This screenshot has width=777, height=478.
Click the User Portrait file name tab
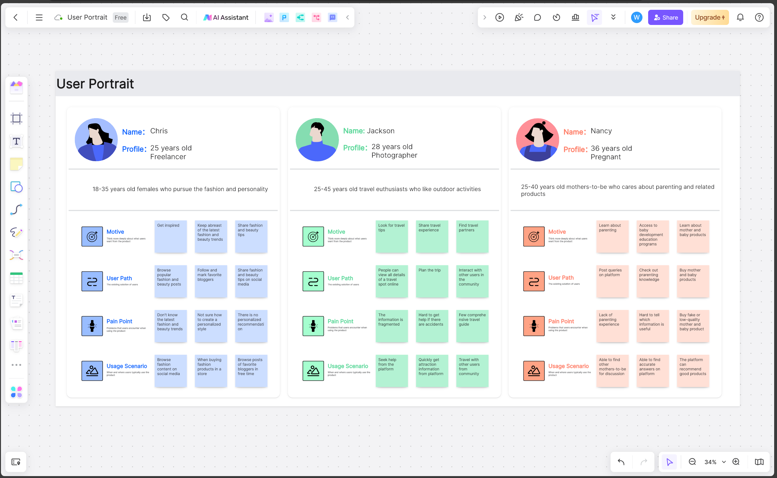87,17
